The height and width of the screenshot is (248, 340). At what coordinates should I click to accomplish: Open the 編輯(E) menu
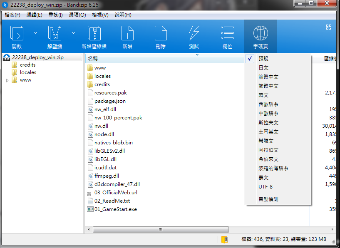34,15
